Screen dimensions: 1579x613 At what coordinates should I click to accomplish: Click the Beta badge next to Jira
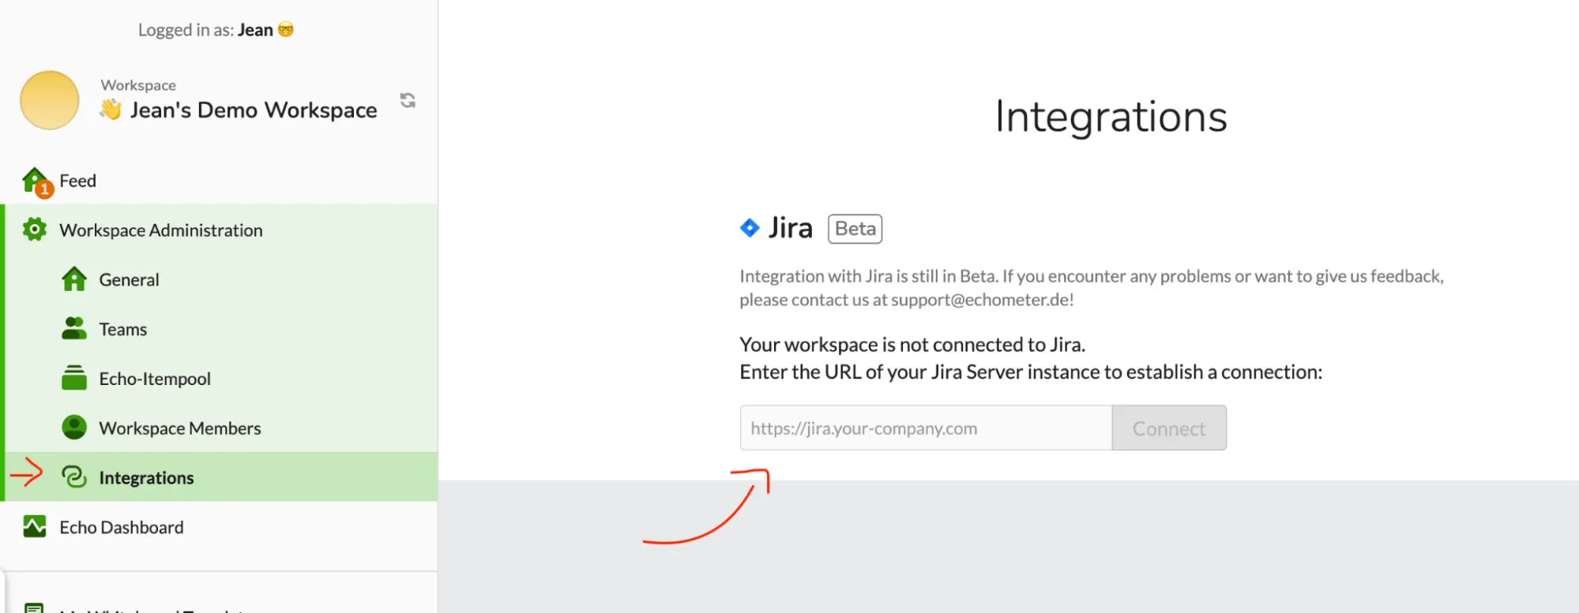855,229
